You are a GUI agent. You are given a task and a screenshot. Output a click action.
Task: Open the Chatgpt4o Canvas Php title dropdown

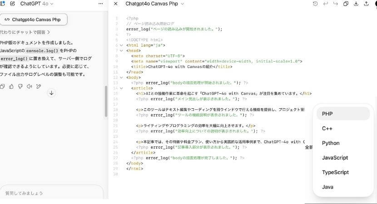[x=154, y=4]
